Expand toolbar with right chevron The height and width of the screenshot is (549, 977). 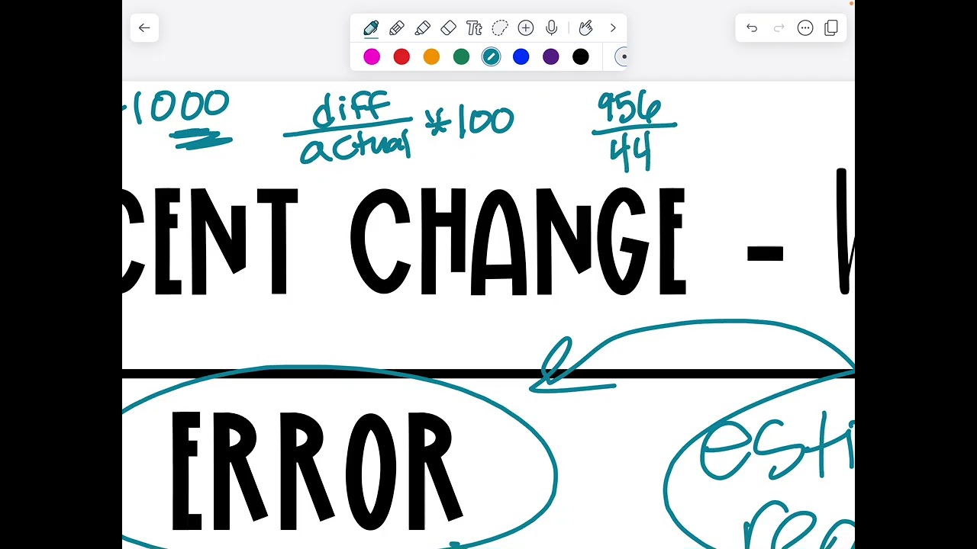[613, 28]
